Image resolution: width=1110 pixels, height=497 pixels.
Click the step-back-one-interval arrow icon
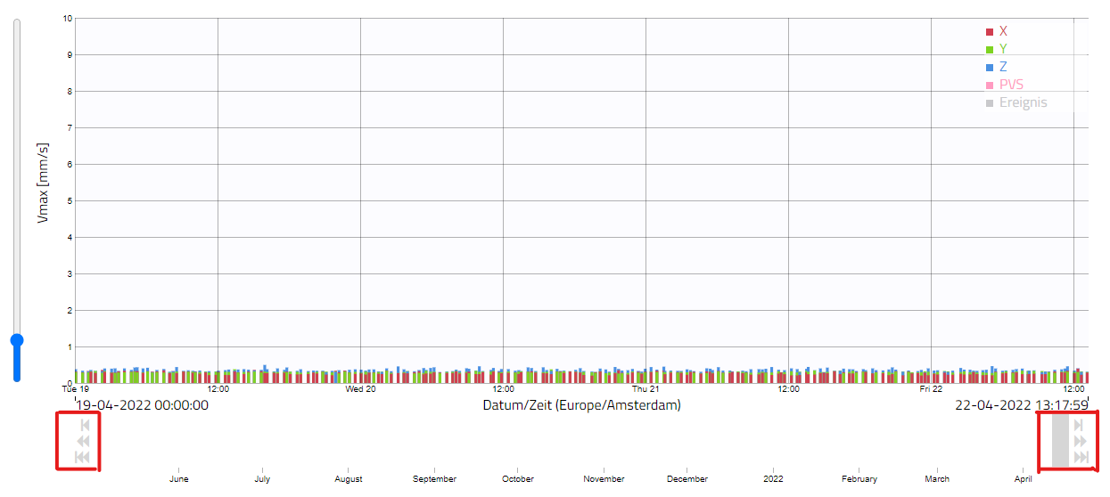point(84,425)
